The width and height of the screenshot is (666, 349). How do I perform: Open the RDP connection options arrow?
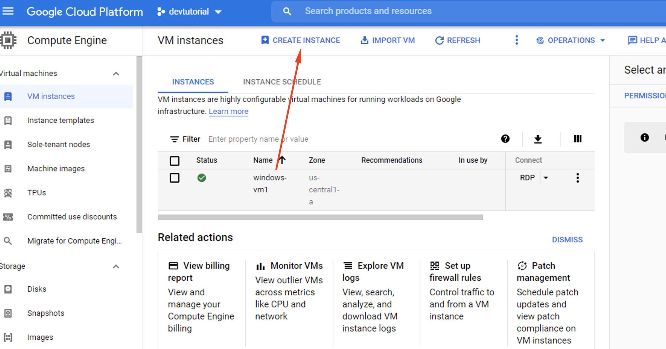pyautogui.click(x=546, y=178)
